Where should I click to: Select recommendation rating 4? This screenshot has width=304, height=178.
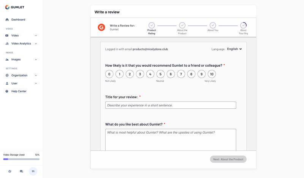[150, 74]
